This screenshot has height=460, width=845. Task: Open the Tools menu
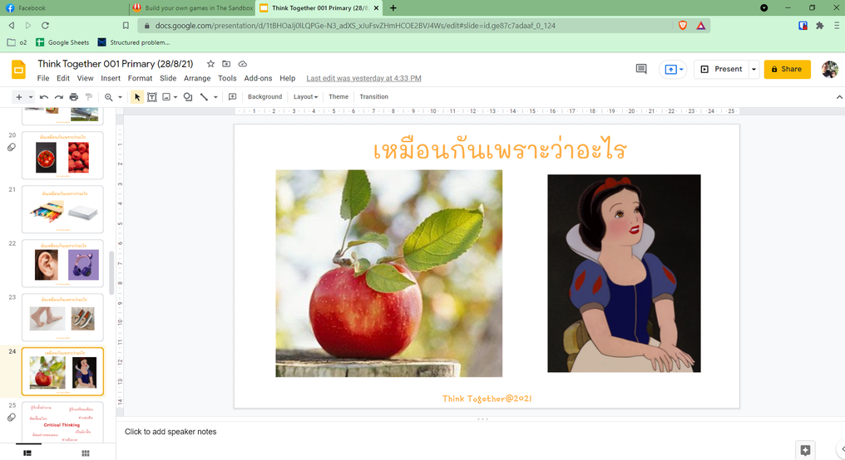(227, 78)
